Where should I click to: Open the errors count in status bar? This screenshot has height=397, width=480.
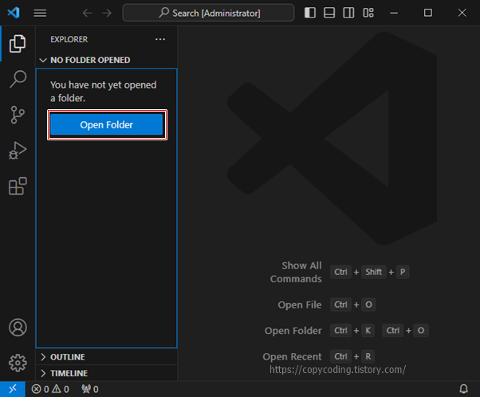(x=40, y=389)
